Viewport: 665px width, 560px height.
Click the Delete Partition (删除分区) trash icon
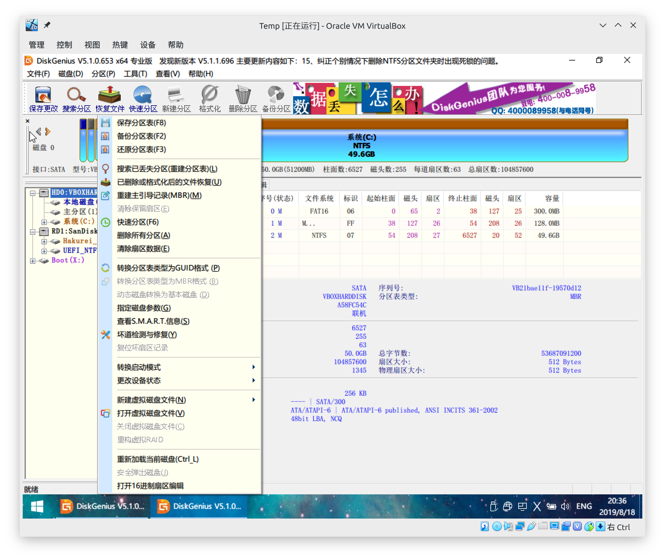(x=243, y=99)
